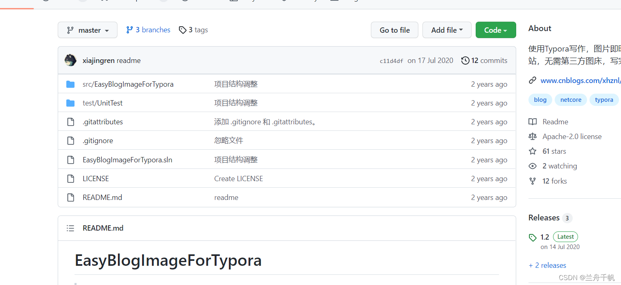Open the green Code dropdown
The height and width of the screenshot is (285, 621).
point(496,30)
